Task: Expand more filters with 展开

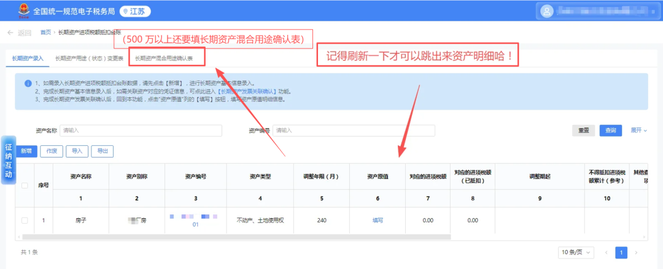Action: pos(639,131)
